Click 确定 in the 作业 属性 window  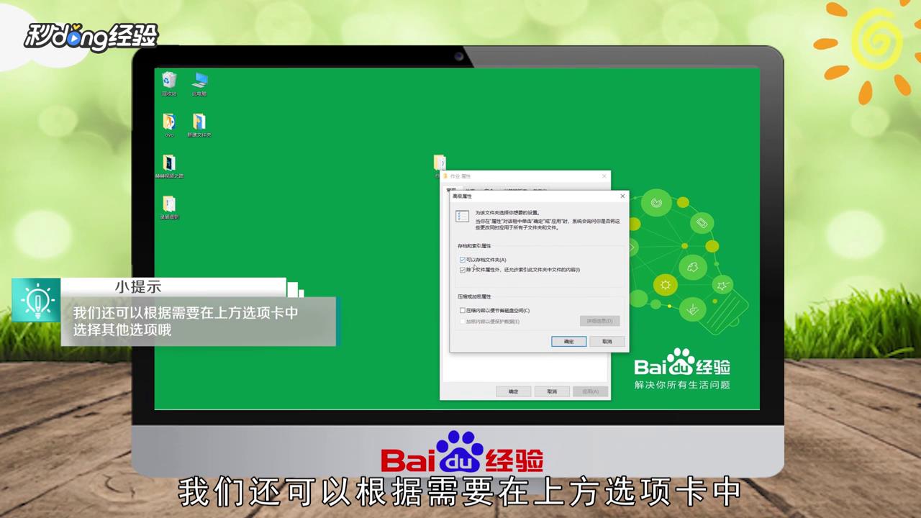(x=514, y=391)
